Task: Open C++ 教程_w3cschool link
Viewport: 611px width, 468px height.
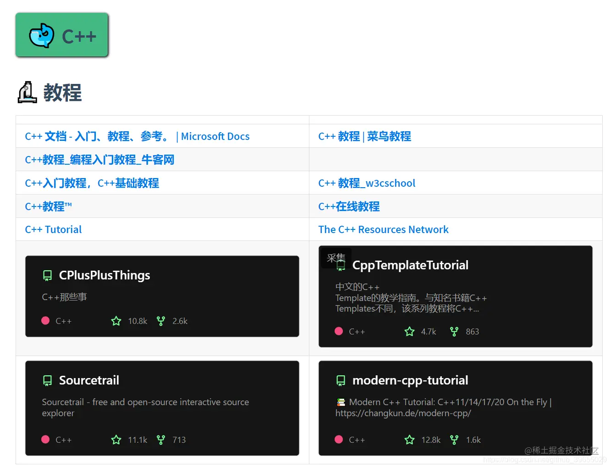Action: click(x=367, y=183)
